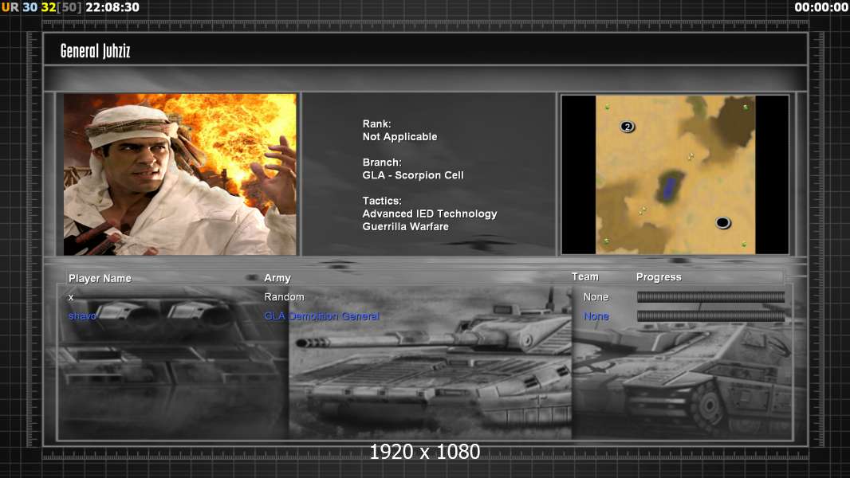This screenshot has width=850, height=478.
Task: Click the start position 2 marker on minimap
Action: tap(628, 127)
